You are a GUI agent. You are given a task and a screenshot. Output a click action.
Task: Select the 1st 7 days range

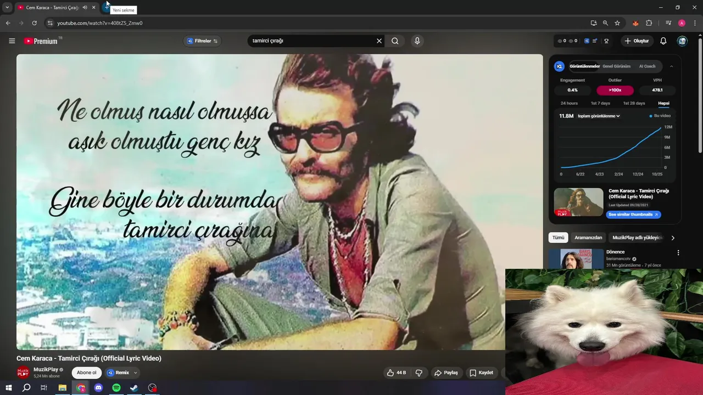click(600, 103)
